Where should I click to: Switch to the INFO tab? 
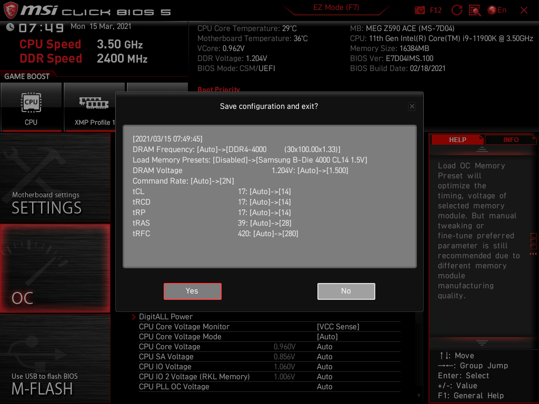coord(511,140)
